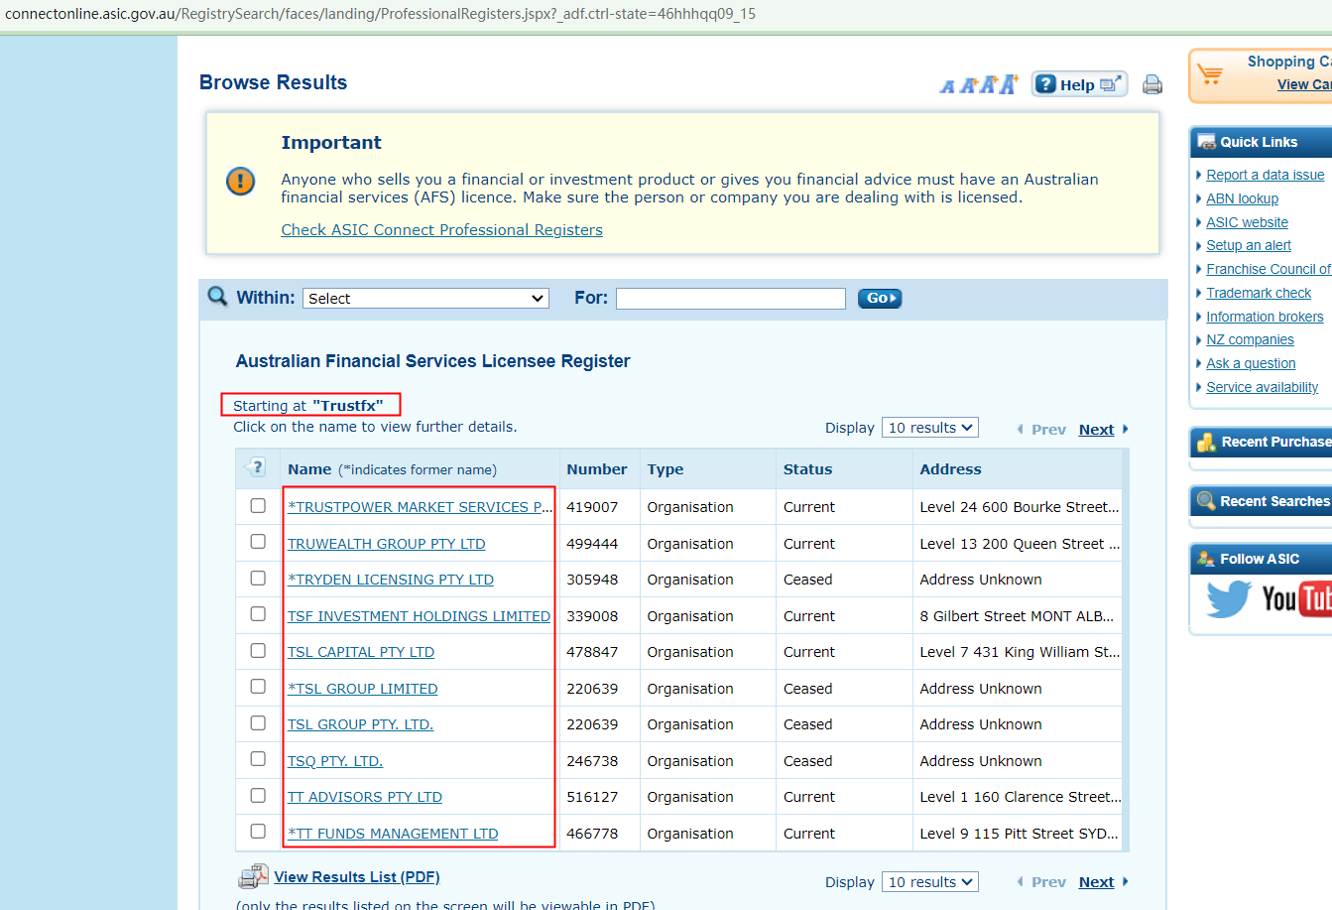1332x910 pixels.
Task: Open Check ASIC Connect Professional Registers link
Action: tap(441, 230)
